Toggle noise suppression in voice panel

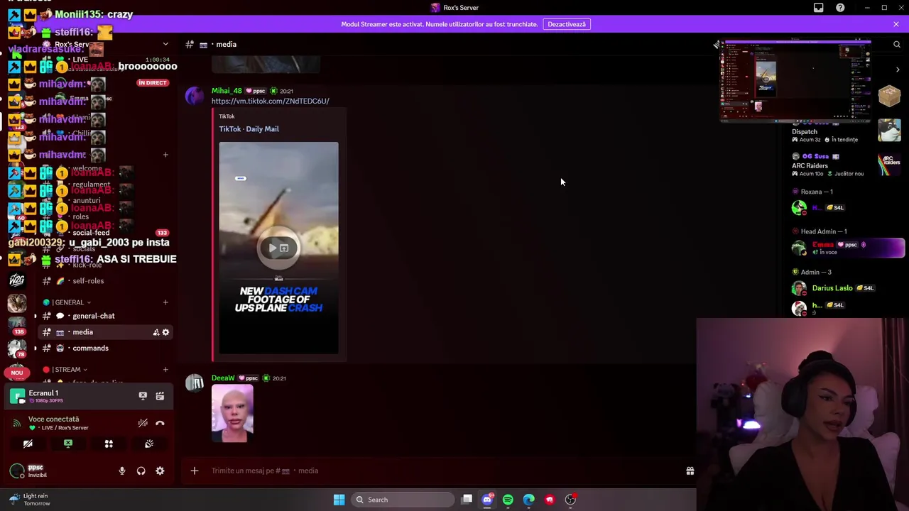143,423
